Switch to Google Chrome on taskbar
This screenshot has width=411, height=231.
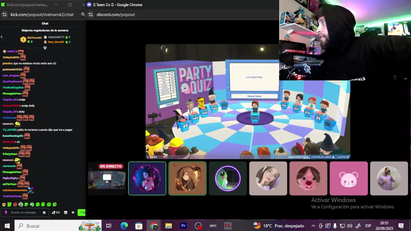tap(154, 226)
